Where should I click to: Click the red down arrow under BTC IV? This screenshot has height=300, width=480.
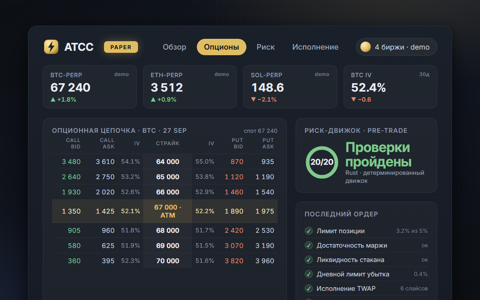[x=354, y=100]
